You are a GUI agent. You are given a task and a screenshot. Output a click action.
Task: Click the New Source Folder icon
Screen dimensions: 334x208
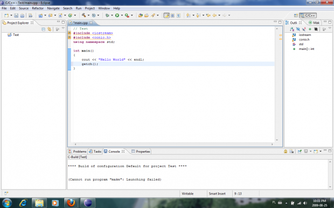tap(51, 15)
